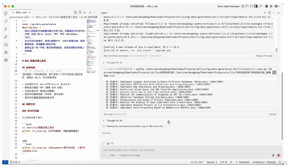Click governance-skill in the breadcrumb
This screenshot has height=168, width=289.
(19, 17)
